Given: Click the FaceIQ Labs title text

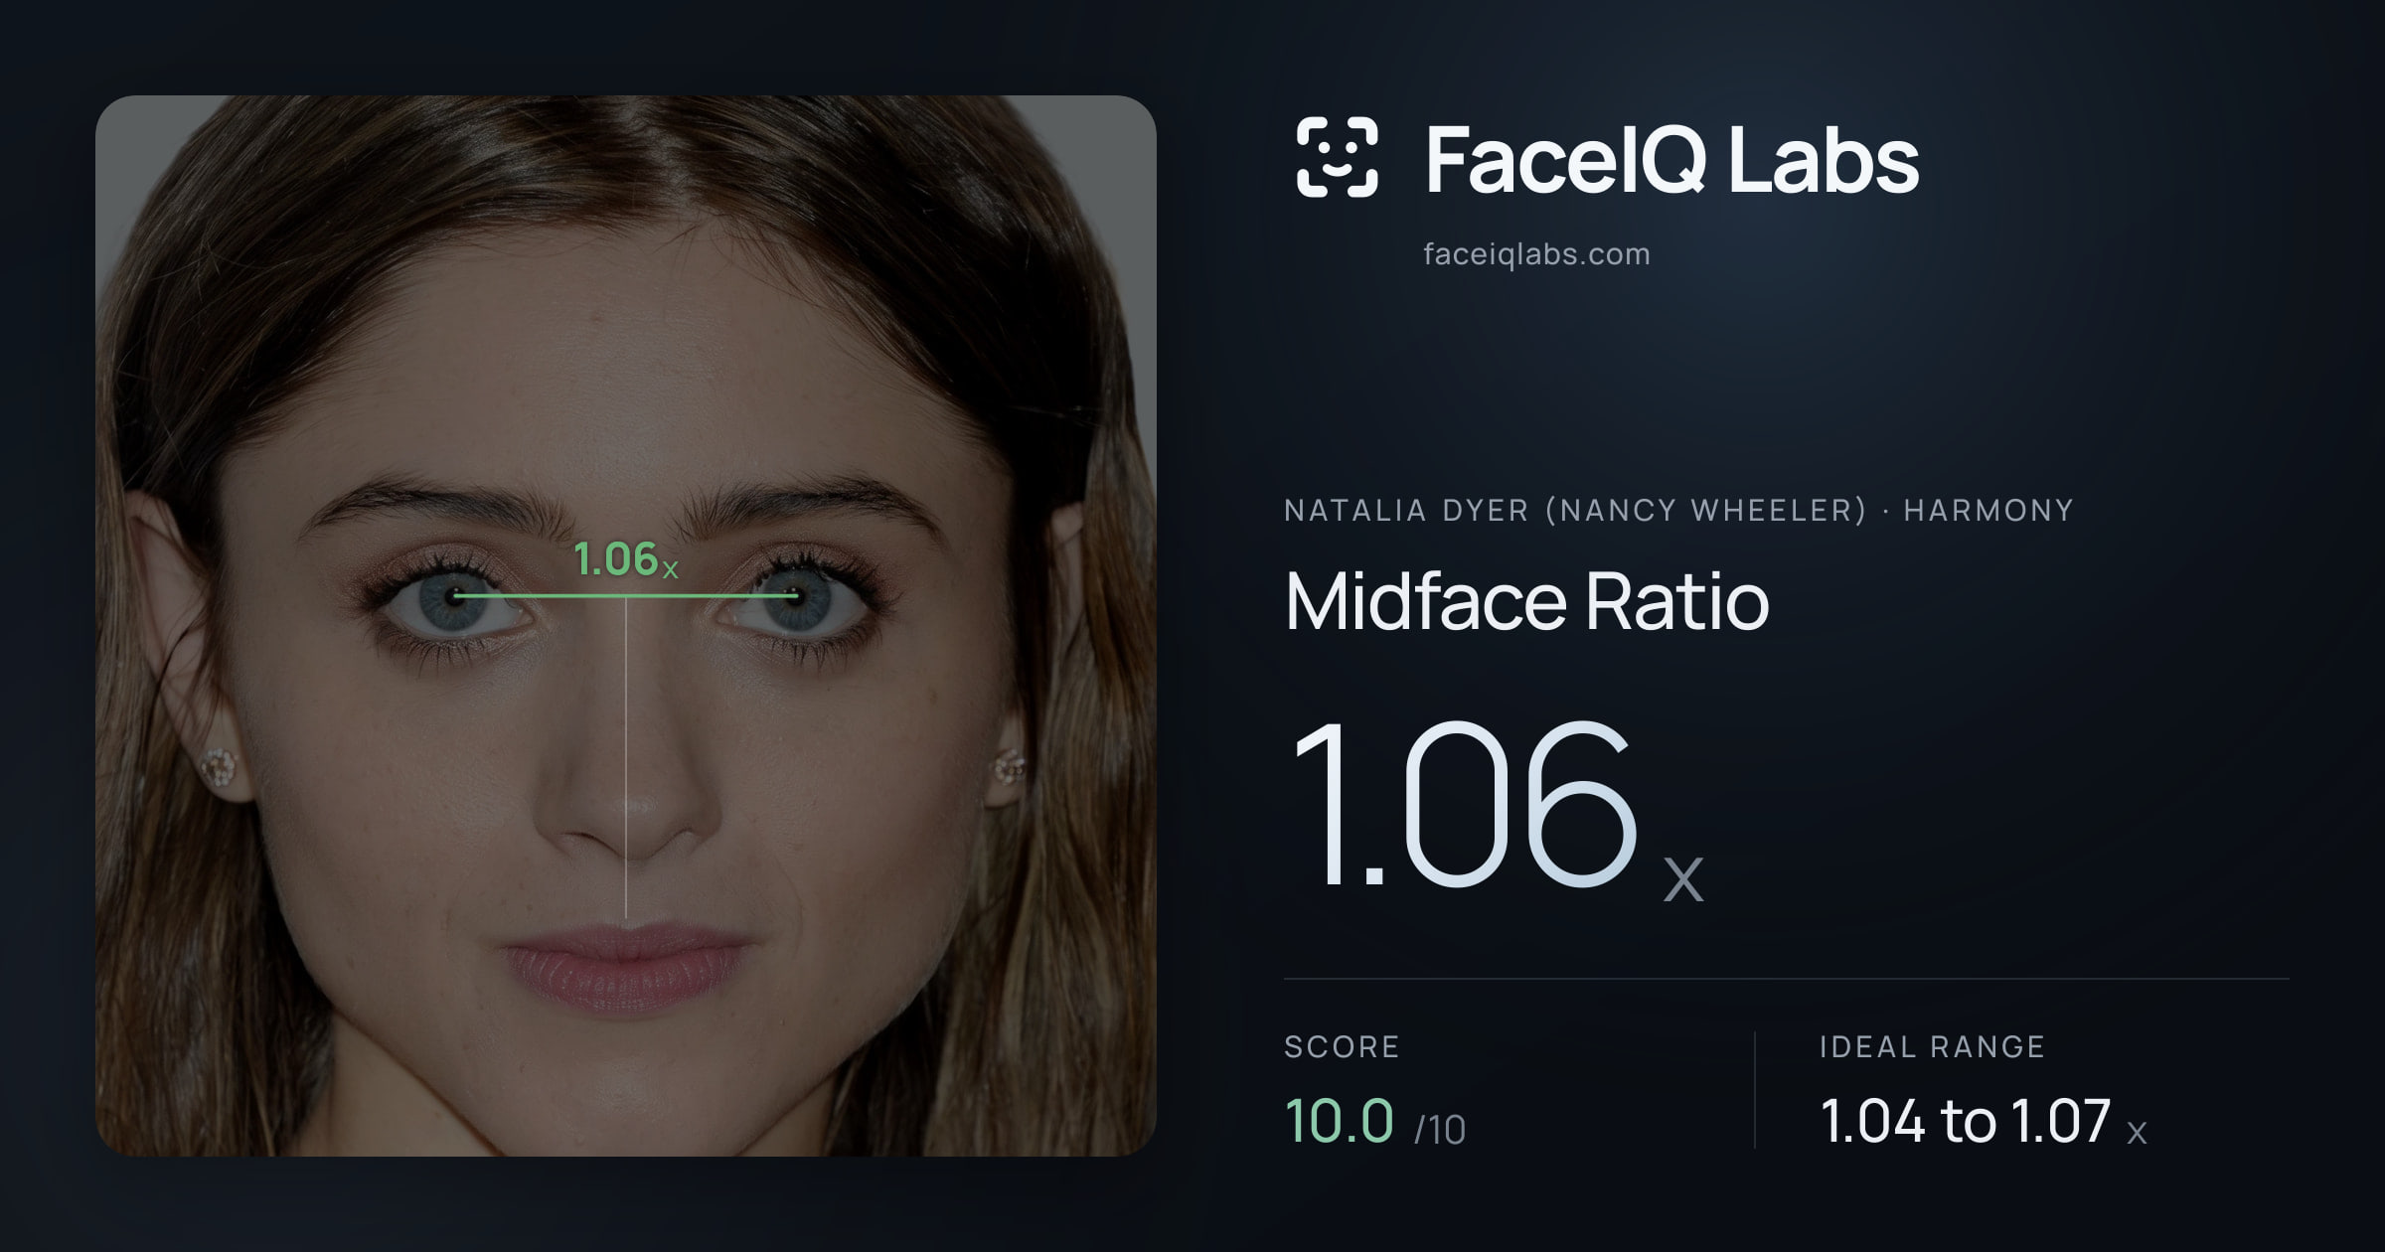Looking at the screenshot, I should (x=1671, y=159).
